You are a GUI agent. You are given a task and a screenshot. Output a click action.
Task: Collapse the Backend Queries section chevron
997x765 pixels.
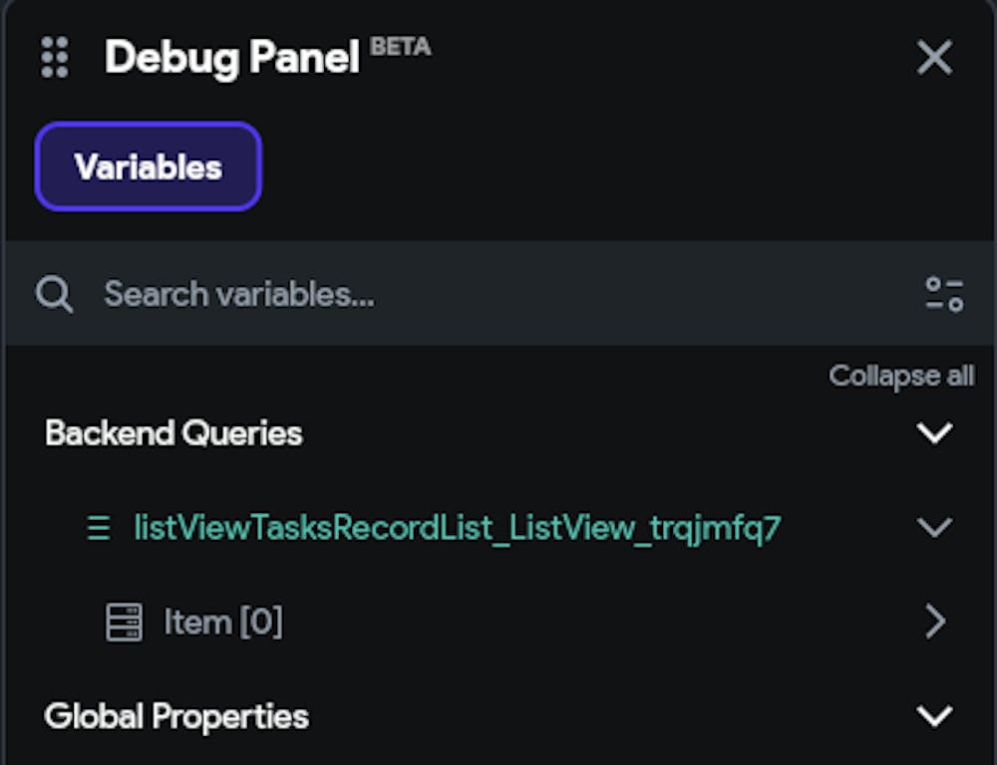(934, 433)
